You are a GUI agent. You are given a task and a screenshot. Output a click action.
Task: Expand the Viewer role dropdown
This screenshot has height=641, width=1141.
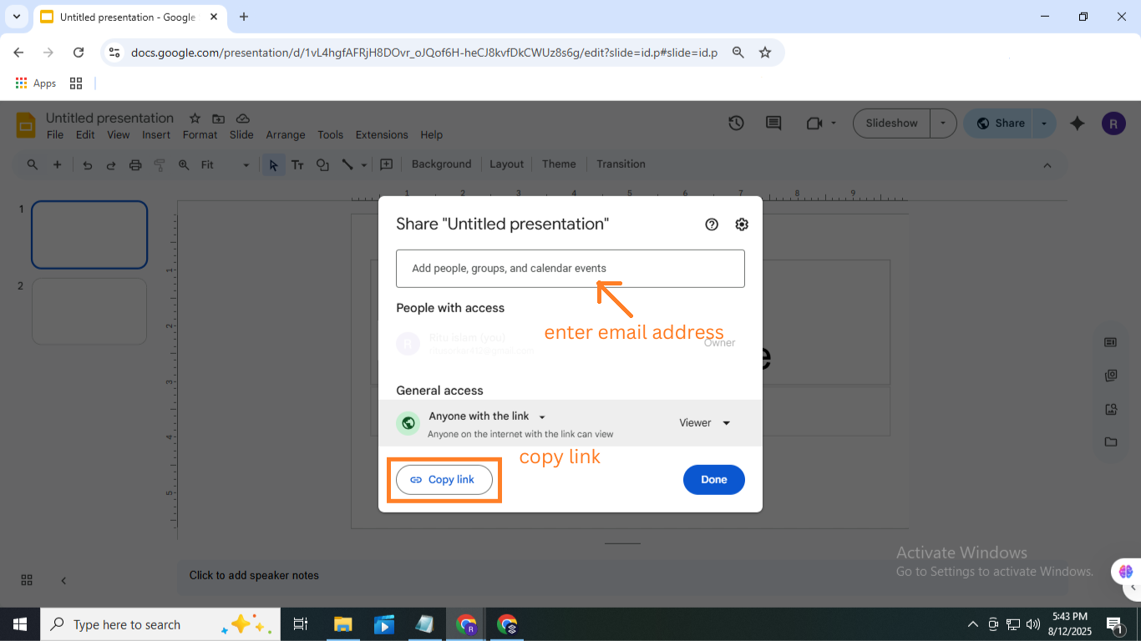coord(705,423)
